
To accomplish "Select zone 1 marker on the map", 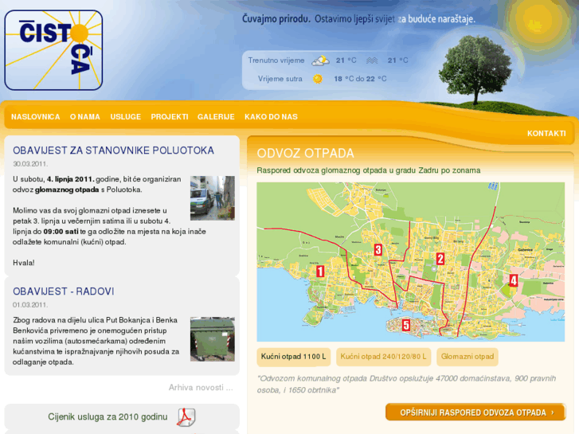I will [320, 272].
